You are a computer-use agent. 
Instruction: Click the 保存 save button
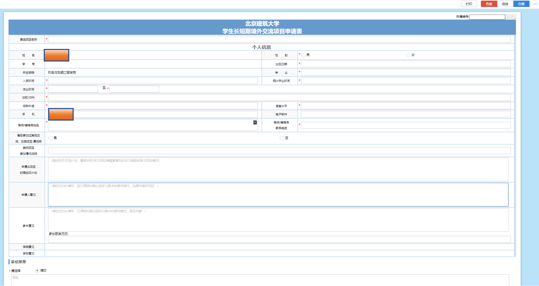[x=505, y=4]
